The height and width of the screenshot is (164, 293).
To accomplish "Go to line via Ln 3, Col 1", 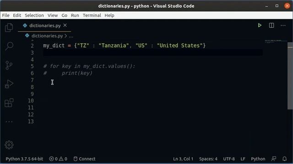I will click(183, 159).
